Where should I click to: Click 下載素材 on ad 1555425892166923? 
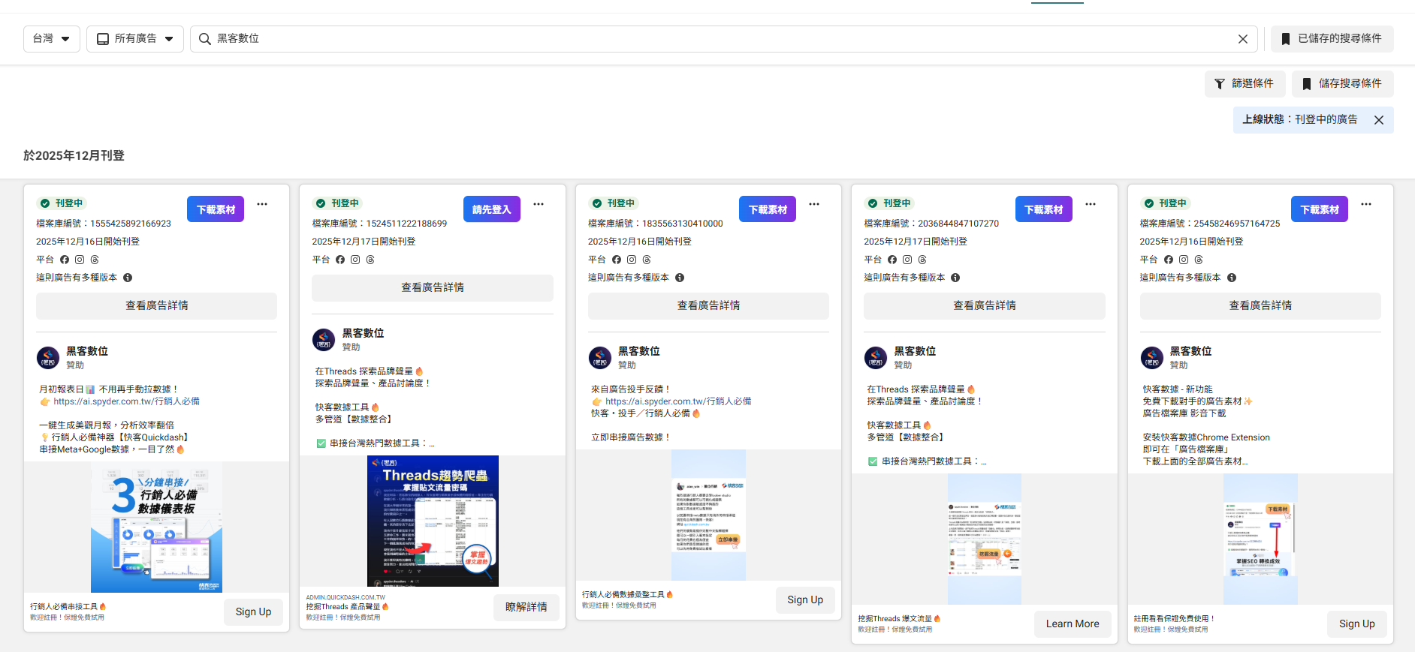click(216, 209)
